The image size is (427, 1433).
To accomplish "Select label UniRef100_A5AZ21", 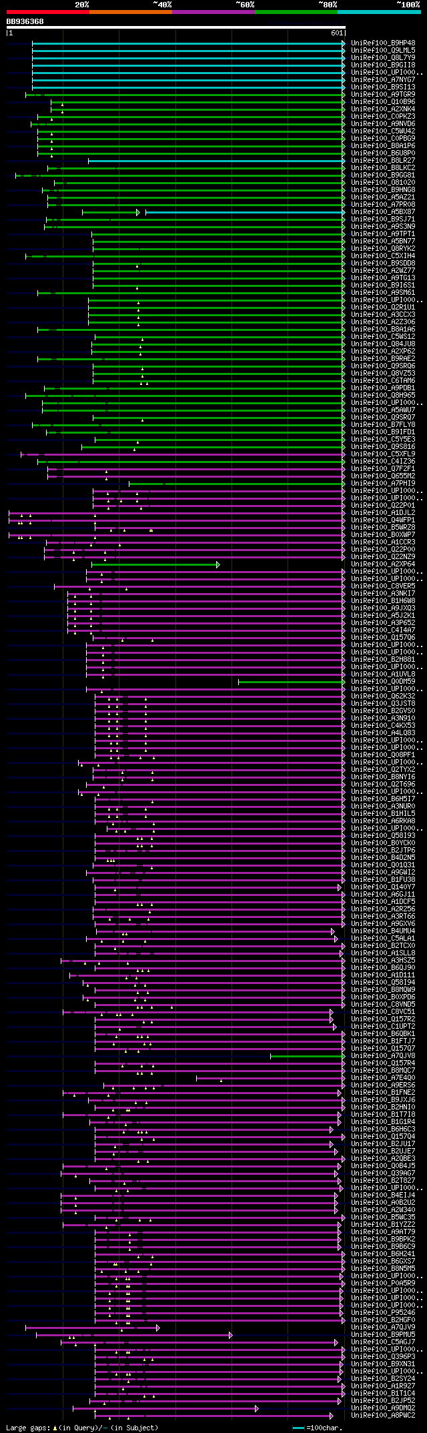I will 383,197.
